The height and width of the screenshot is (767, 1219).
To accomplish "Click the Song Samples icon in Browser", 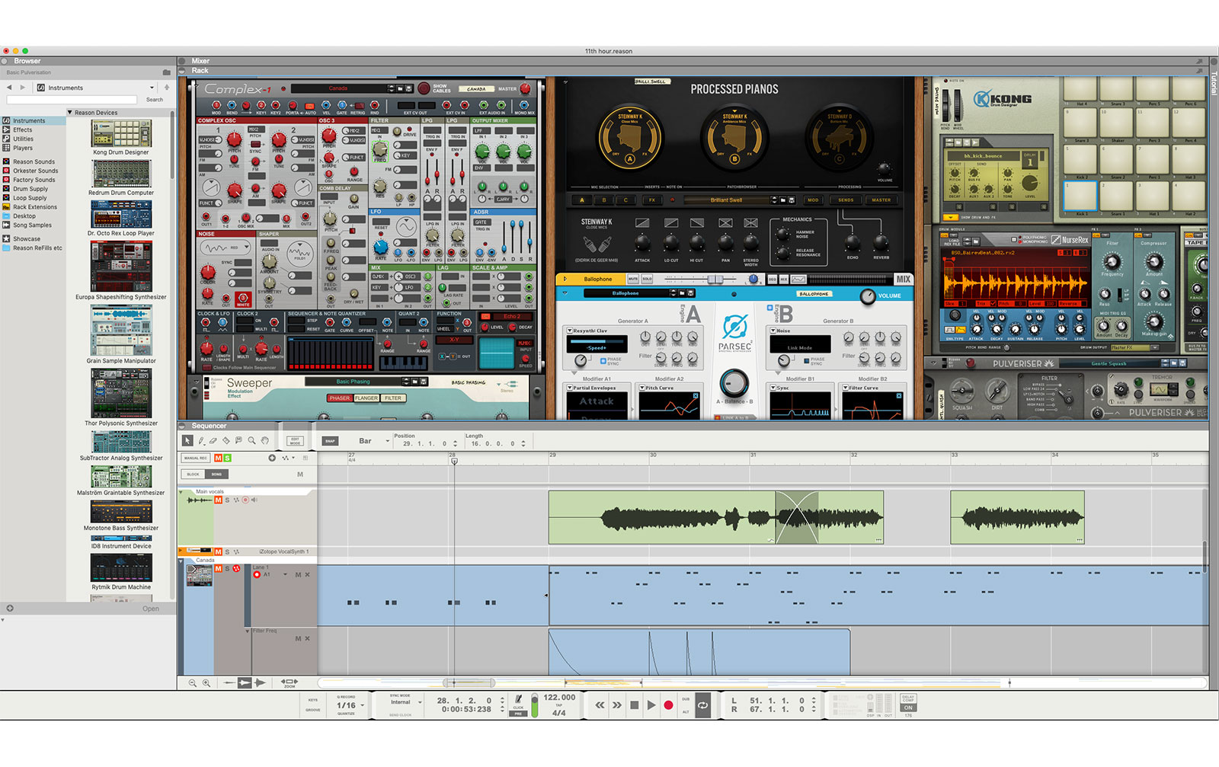I will coord(6,225).
